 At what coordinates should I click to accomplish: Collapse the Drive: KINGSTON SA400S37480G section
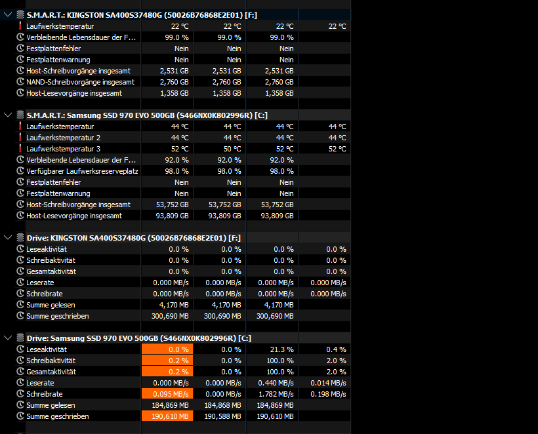[x=8, y=237]
